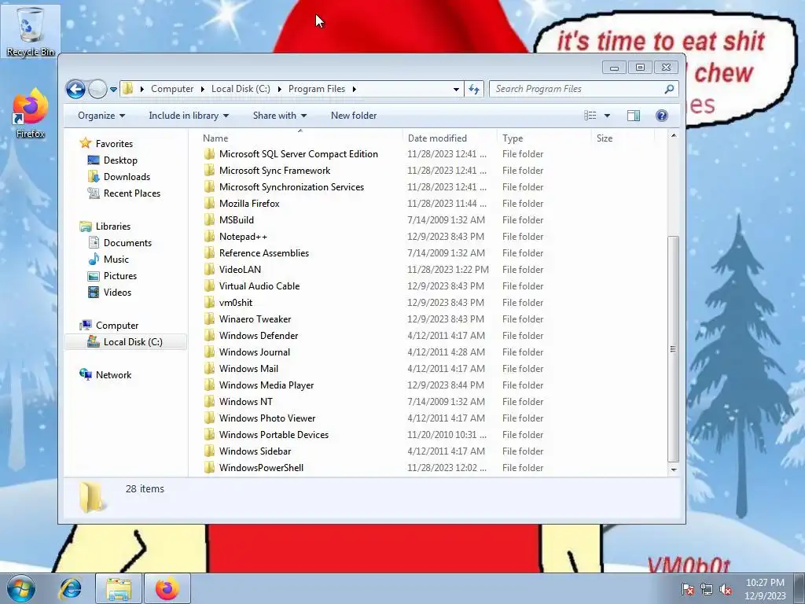Open the Help icon
The height and width of the screenshot is (604, 805).
click(662, 116)
